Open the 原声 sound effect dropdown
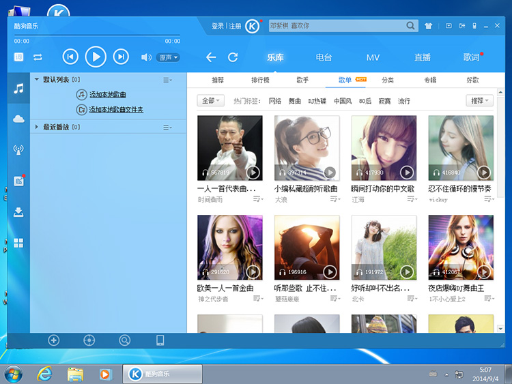This screenshot has height=384, width=512. [168, 57]
